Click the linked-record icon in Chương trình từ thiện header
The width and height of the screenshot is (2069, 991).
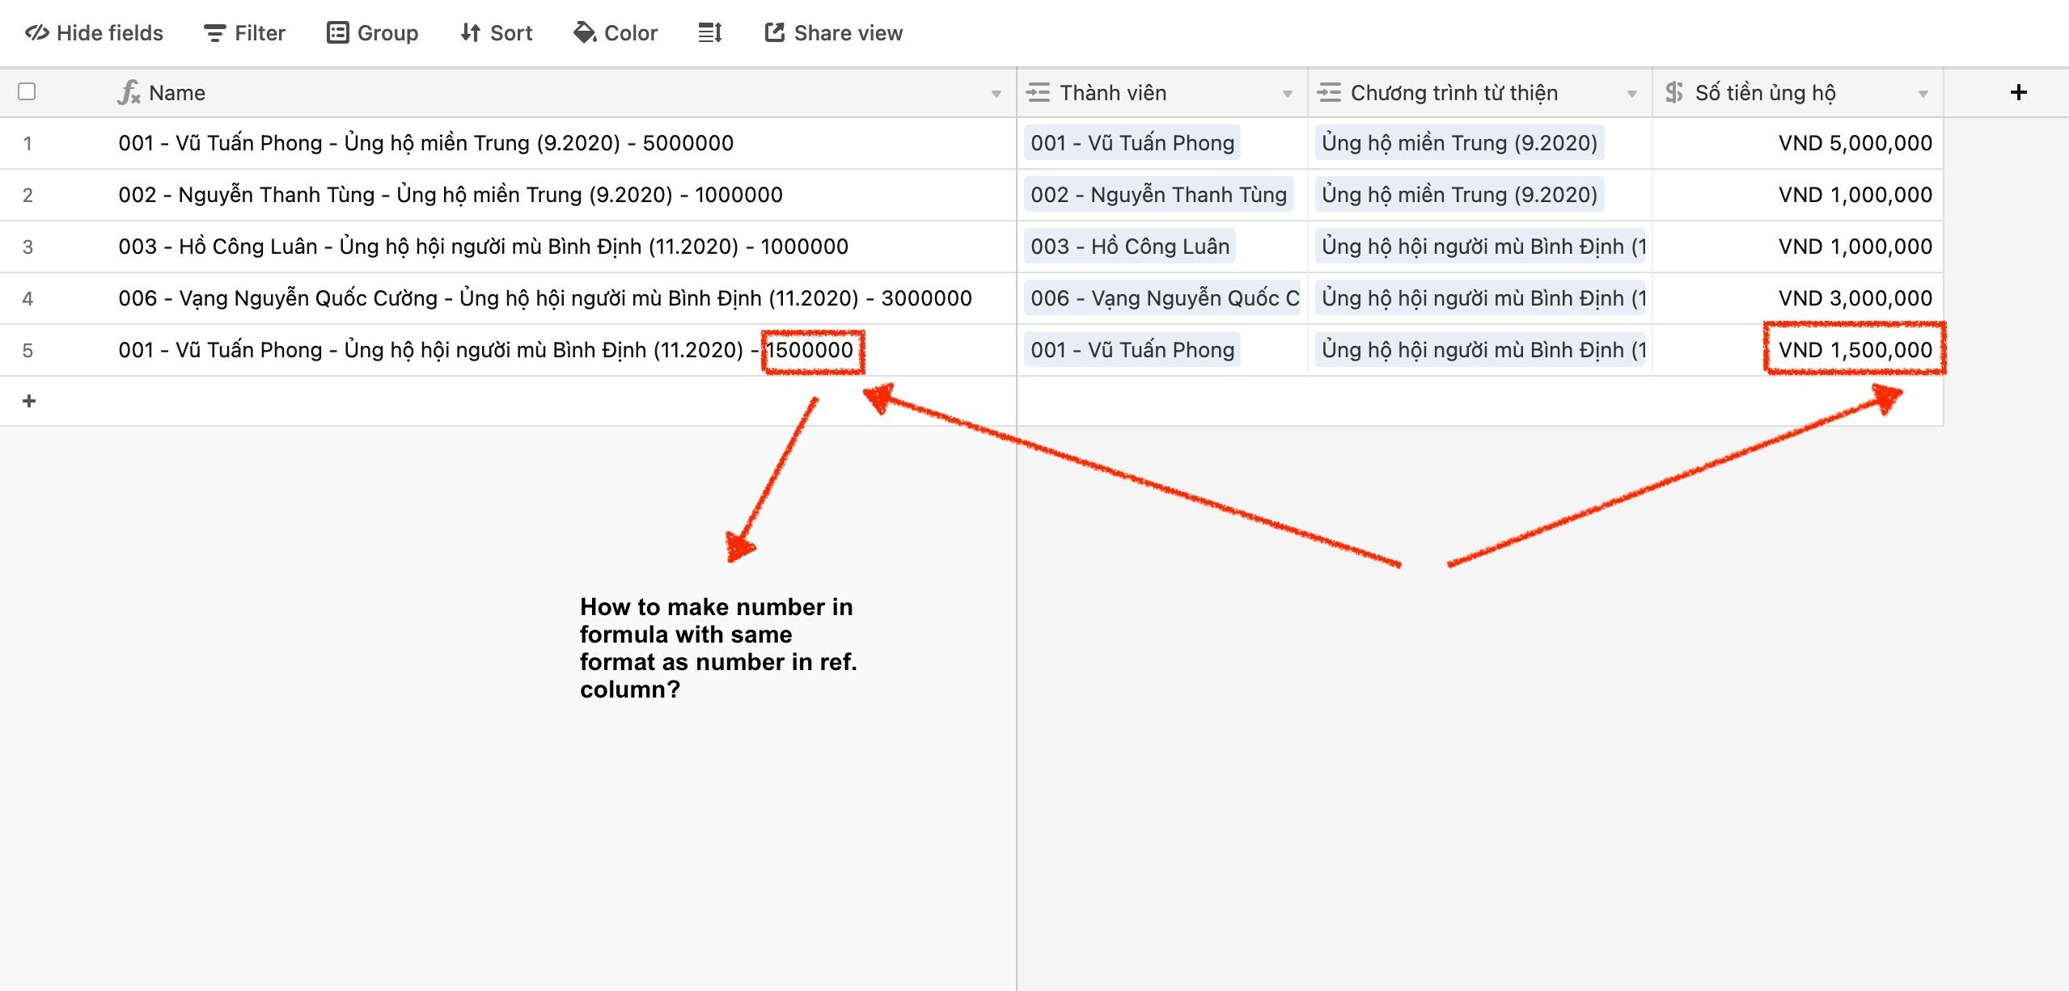click(x=1329, y=93)
